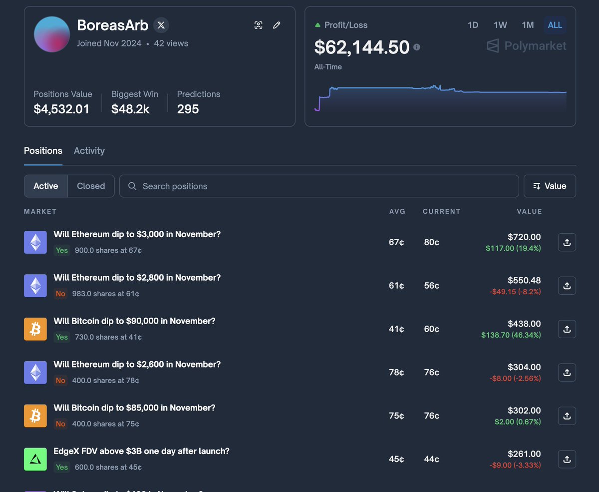Click 'Joined Nov 2024' text

click(110, 43)
